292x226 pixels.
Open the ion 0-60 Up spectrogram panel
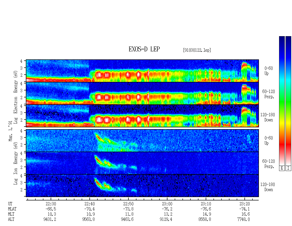pos(142,141)
